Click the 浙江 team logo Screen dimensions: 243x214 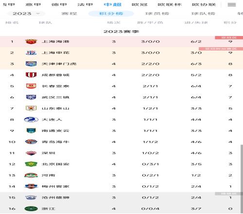coord(31,209)
